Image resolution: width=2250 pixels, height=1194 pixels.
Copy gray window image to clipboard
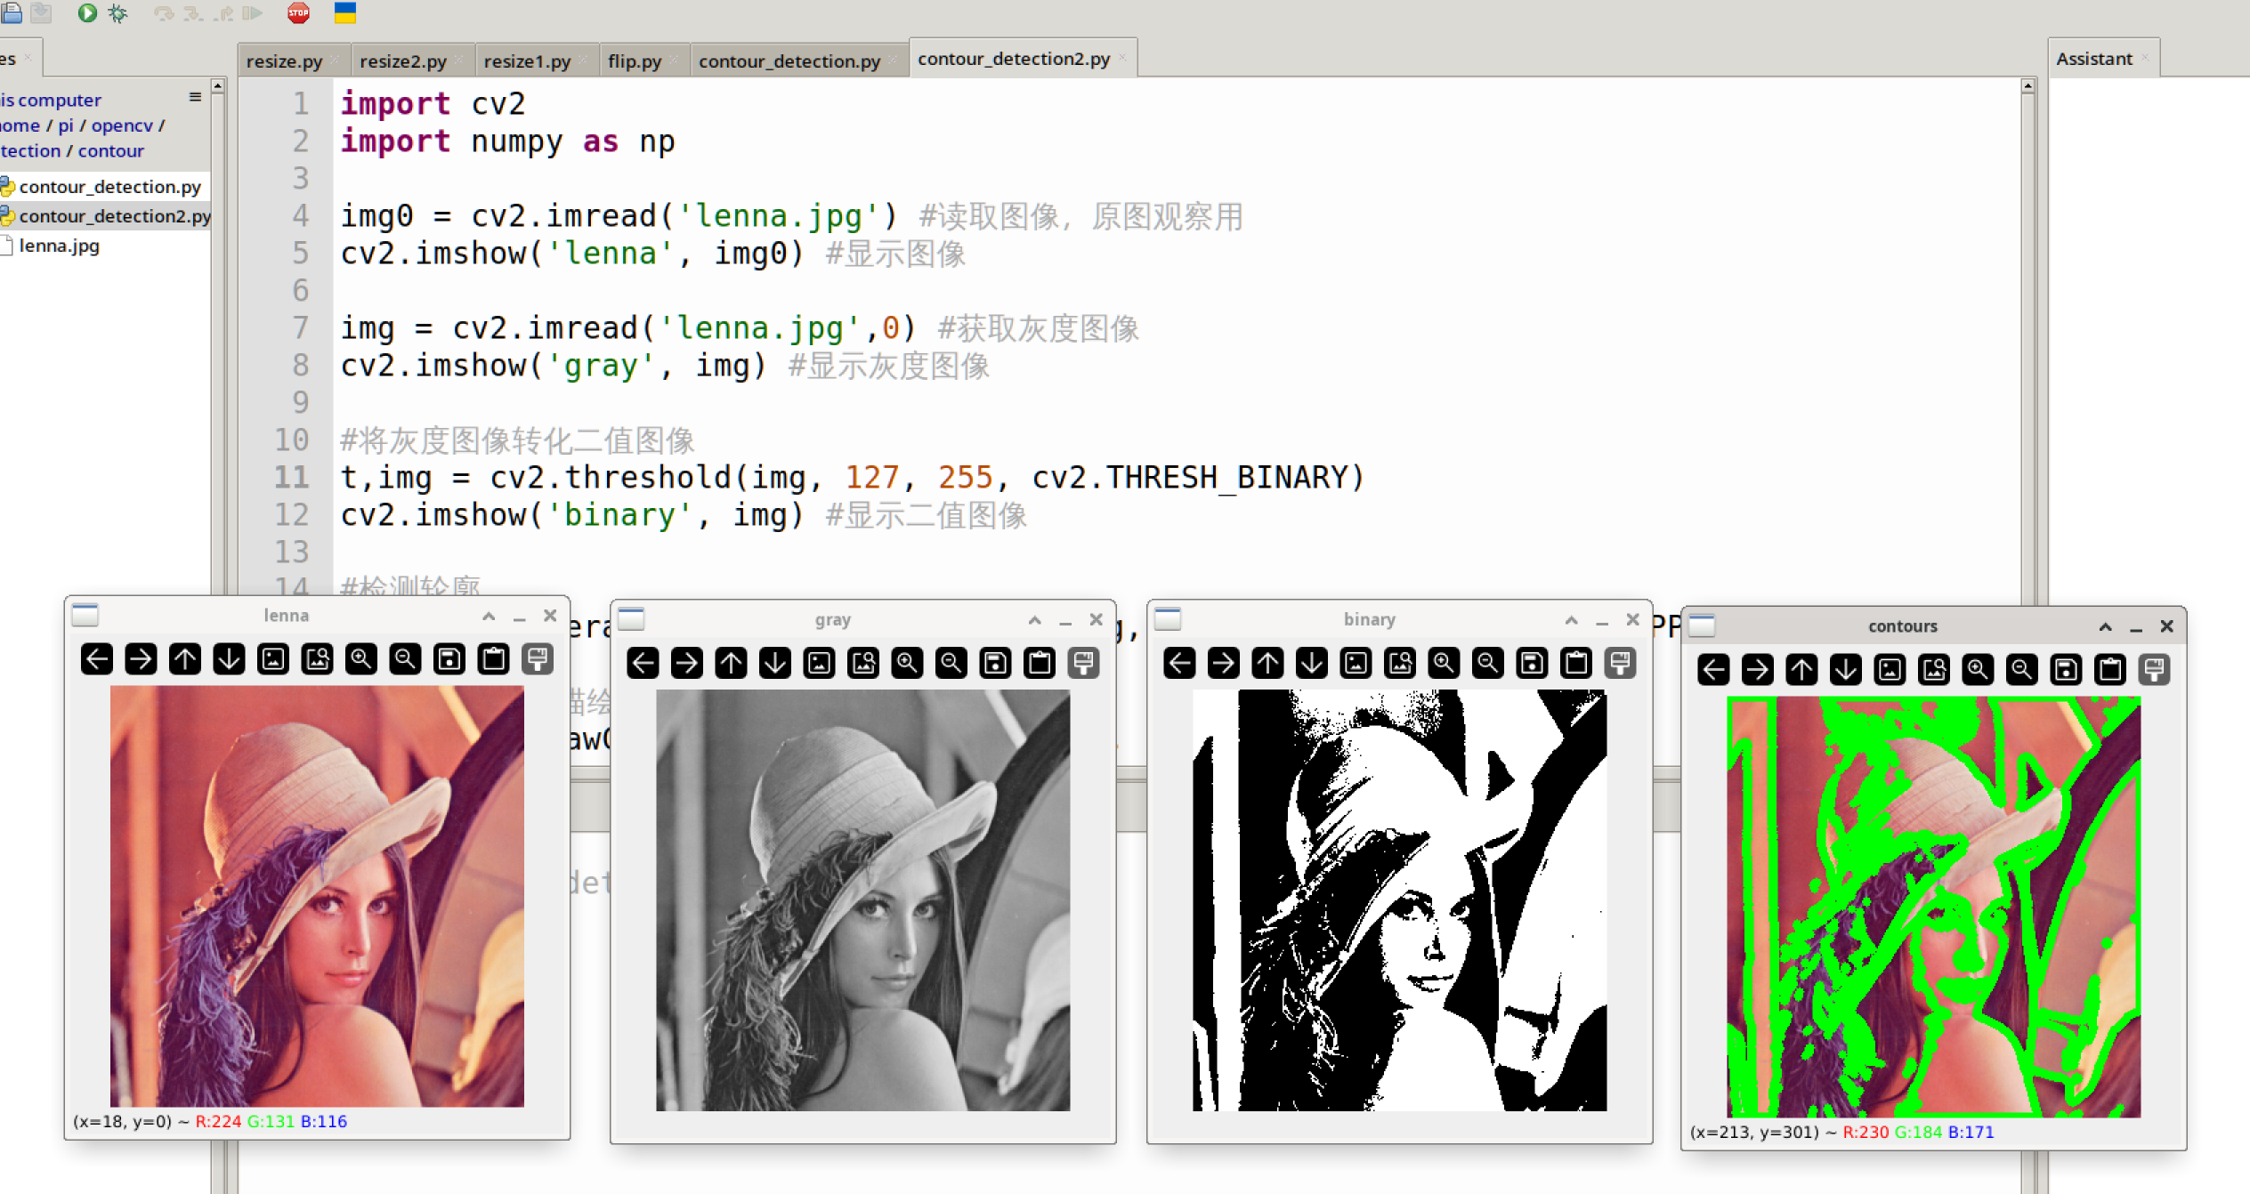tap(1040, 663)
